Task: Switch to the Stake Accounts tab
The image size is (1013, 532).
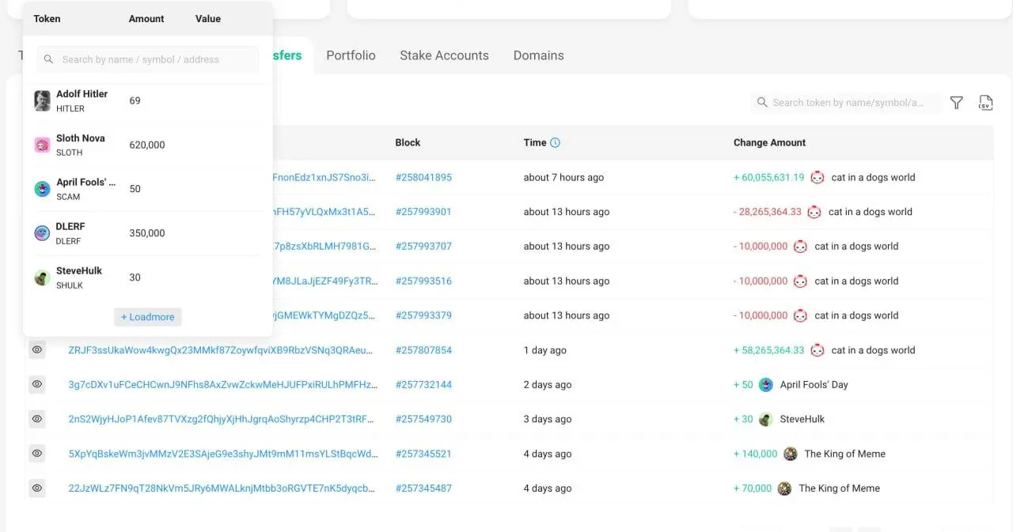Action: point(444,55)
